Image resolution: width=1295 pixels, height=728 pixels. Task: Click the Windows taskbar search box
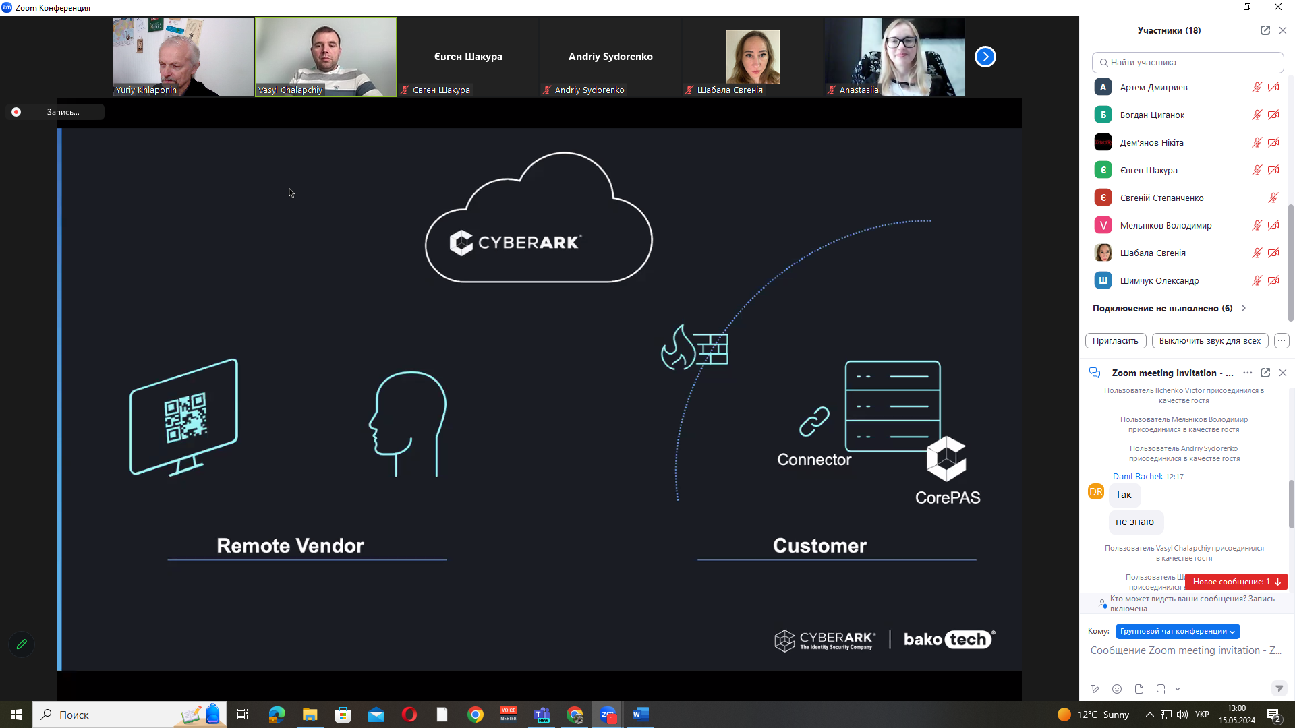click(x=129, y=715)
